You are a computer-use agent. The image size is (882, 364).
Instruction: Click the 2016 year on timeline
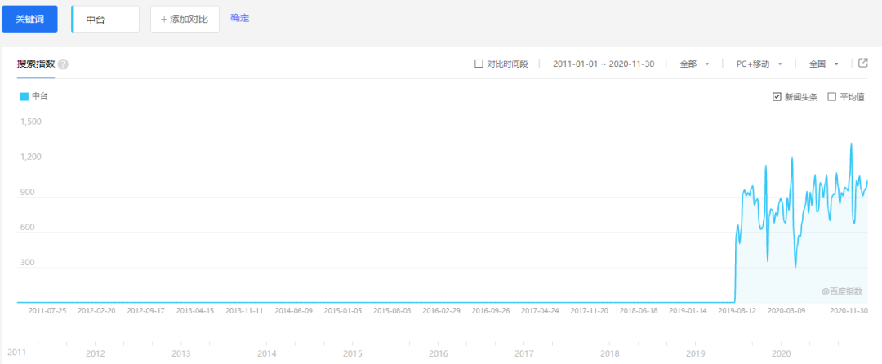coord(439,354)
